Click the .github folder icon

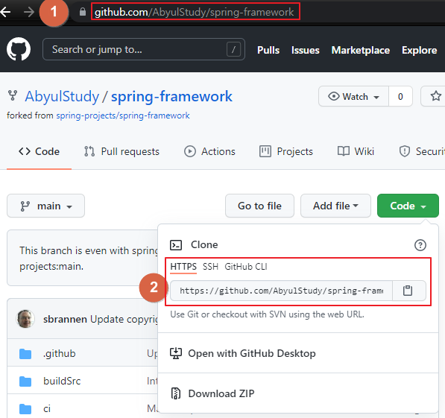click(25, 354)
